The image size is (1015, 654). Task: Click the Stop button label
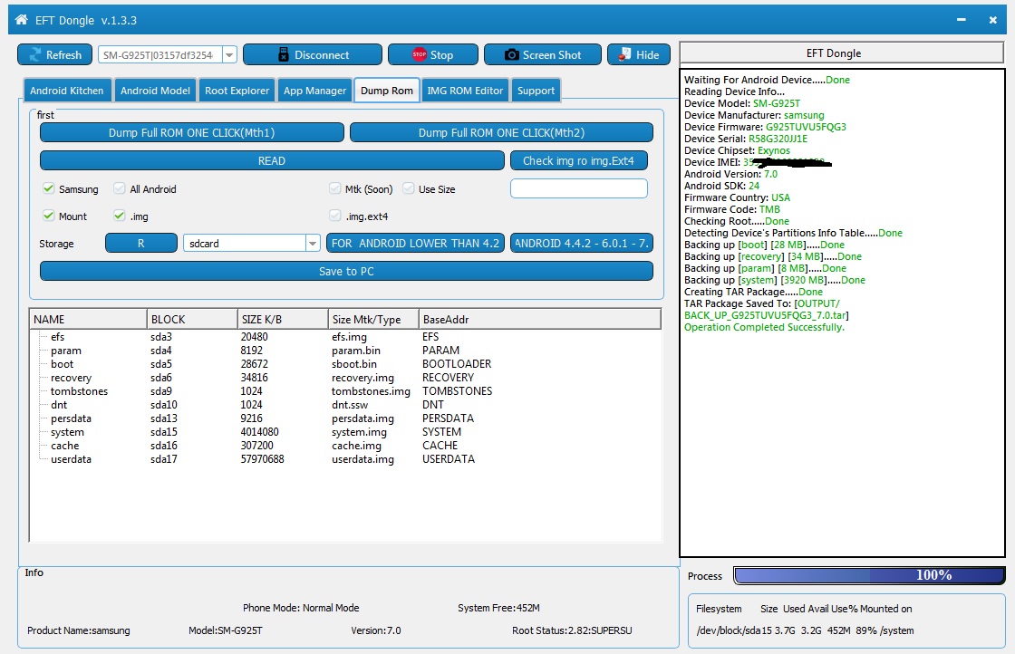441,55
